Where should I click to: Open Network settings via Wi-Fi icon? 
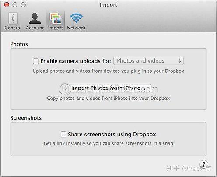(76, 18)
